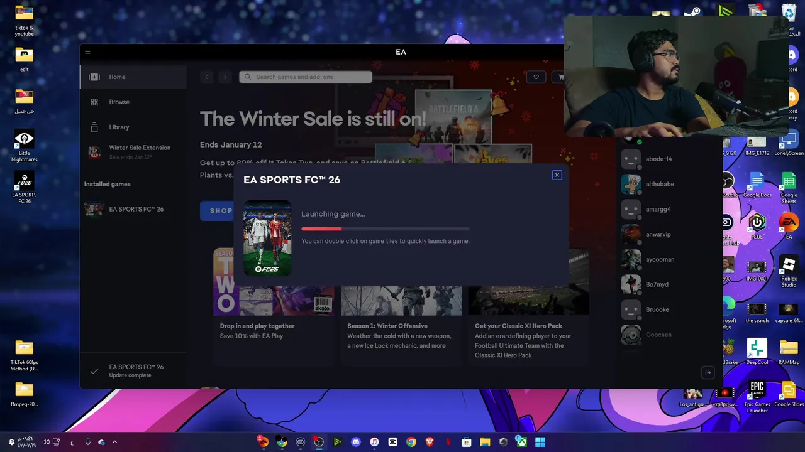Open Google Sheets desktop shortcut
The width and height of the screenshot is (805, 452).
point(789,188)
